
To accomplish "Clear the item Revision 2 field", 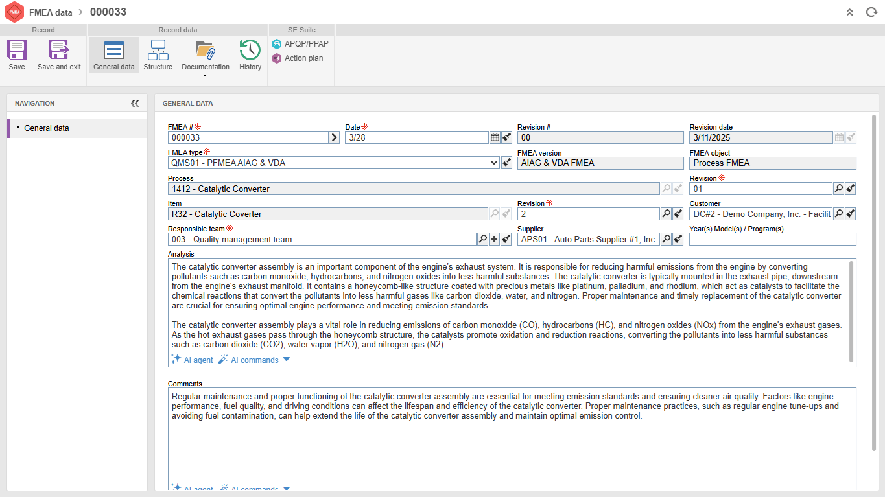I will [678, 214].
